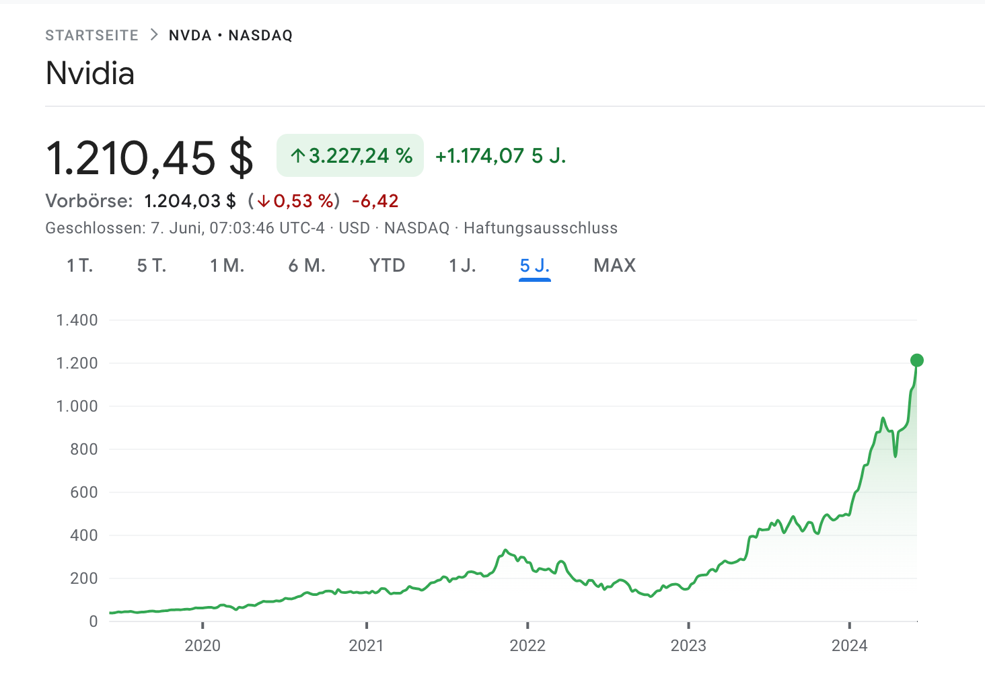
Task: Click the 2021 x-axis label
Action: pyautogui.click(x=366, y=646)
